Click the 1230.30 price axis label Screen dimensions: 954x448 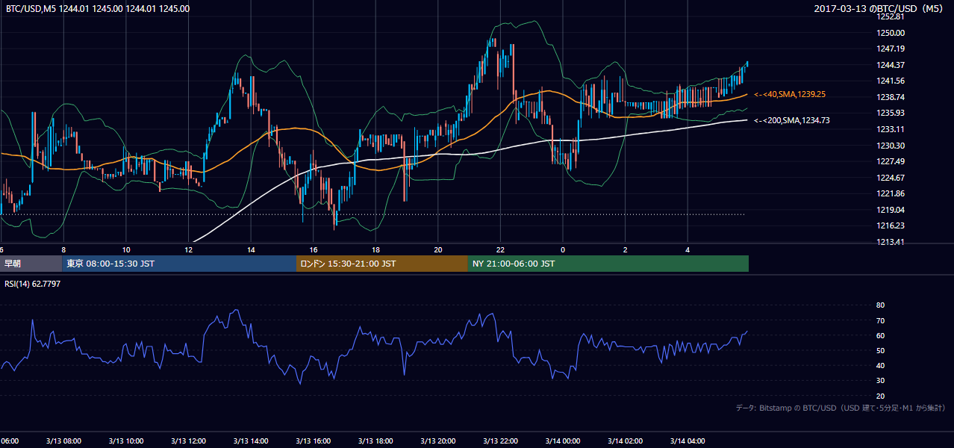(x=891, y=146)
